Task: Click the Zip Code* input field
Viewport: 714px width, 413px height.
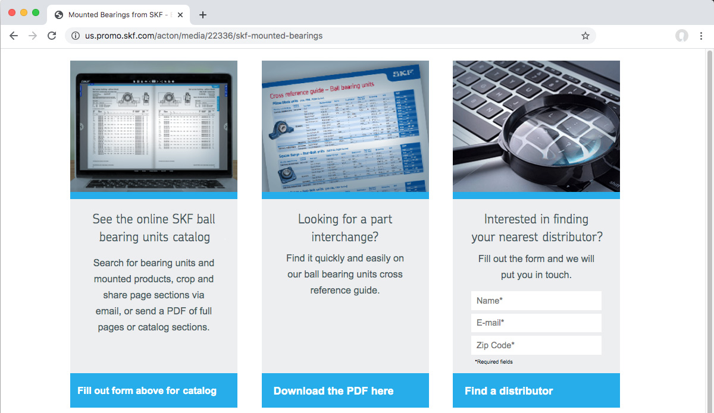Action: click(536, 345)
